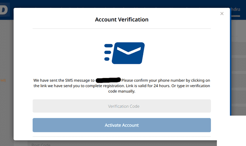Image resolution: width=246 pixels, height=146 pixels.
Task: Click the underline beneath the 'hdra' header item
Action: click(x=236, y=16)
